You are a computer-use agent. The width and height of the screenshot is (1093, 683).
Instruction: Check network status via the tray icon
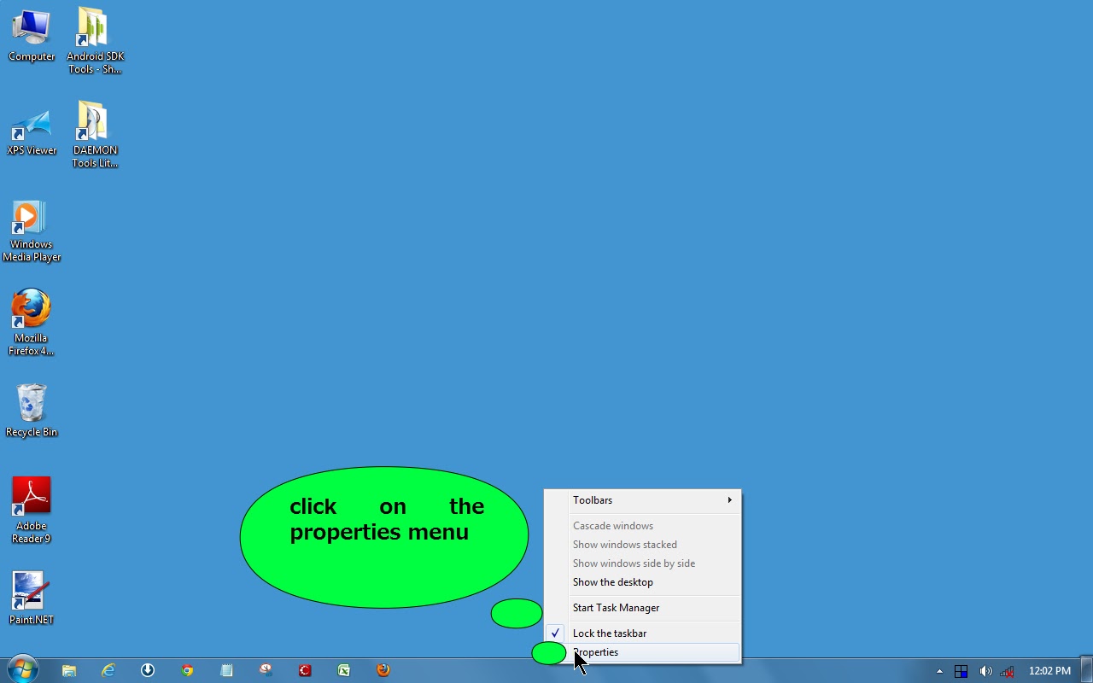point(1006,671)
